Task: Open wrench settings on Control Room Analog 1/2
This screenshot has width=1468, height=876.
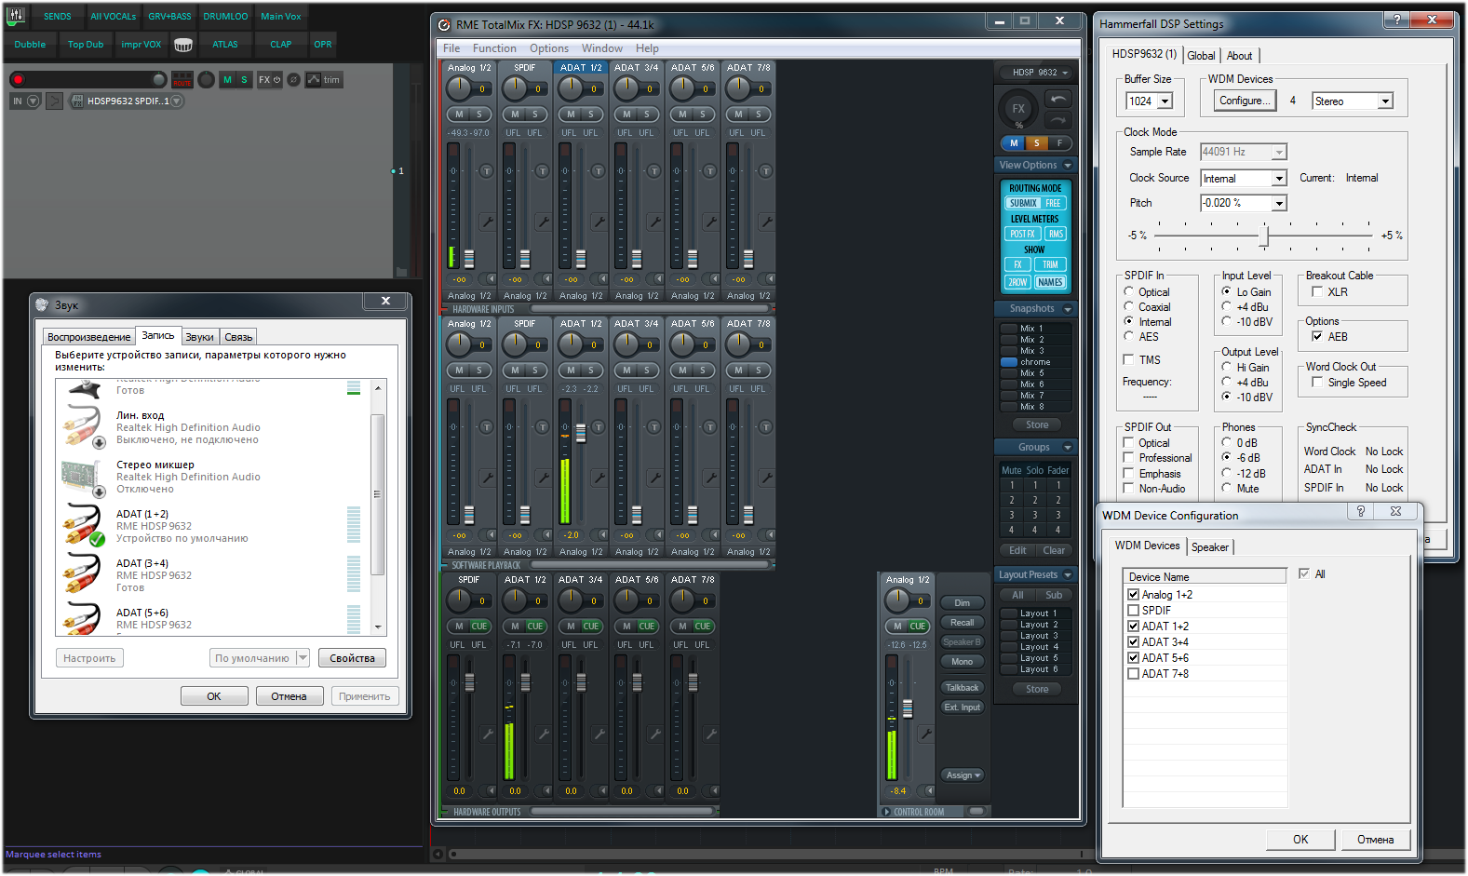Action: coord(925,734)
